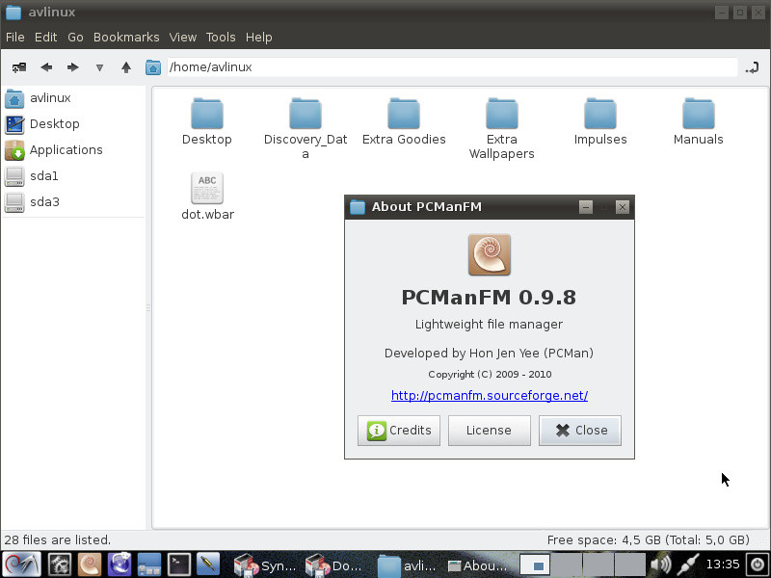
Task: Open the history dropdown arrow in toolbar
Action: (x=99, y=67)
